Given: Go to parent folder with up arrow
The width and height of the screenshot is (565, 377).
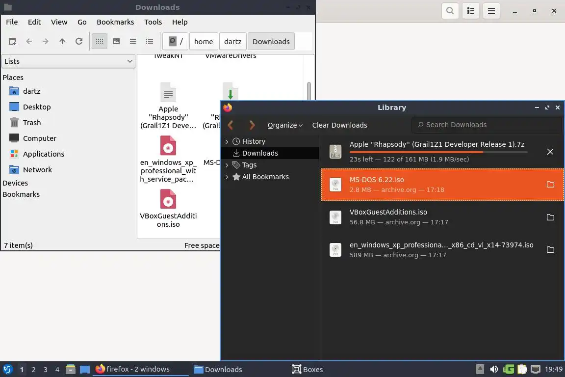Looking at the screenshot, I should point(62,42).
